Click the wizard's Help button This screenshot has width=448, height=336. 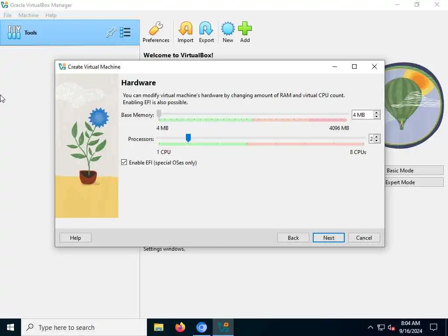click(x=75, y=238)
